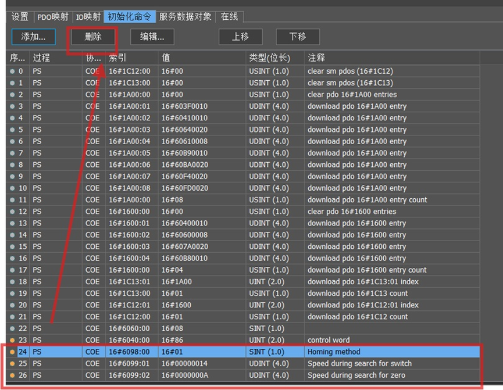The image size is (503, 390).
Task: Click the gray status dot of row 0
Action: [12, 71]
